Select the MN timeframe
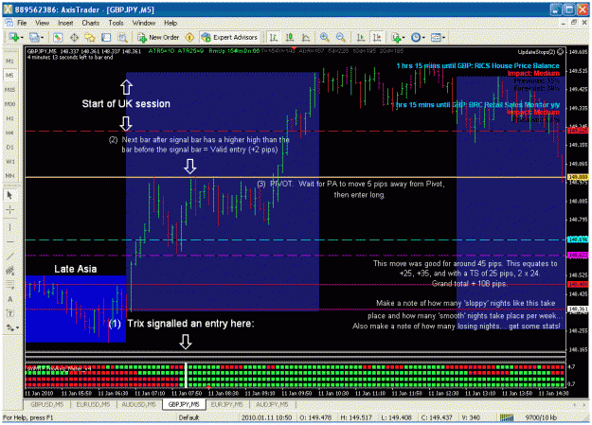 pyautogui.click(x=9, y=176)
